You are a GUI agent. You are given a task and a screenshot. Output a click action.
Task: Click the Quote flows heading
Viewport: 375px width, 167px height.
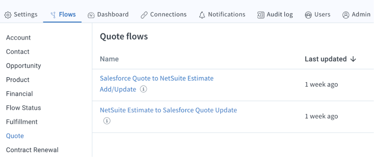[124, 37]
